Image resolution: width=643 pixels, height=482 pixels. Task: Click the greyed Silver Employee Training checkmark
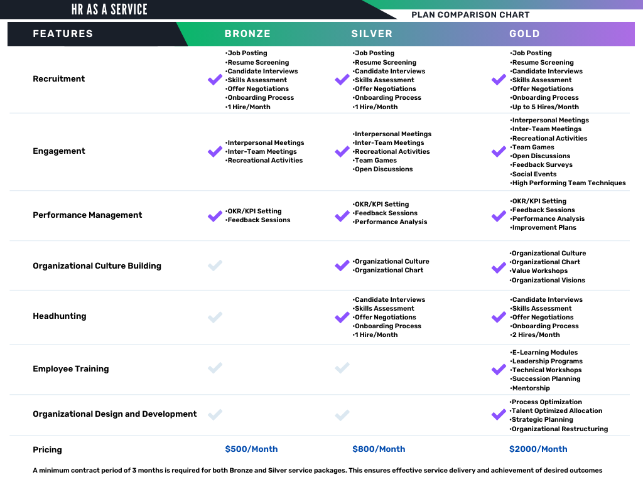pyautogui.click(x=342, y=368)
